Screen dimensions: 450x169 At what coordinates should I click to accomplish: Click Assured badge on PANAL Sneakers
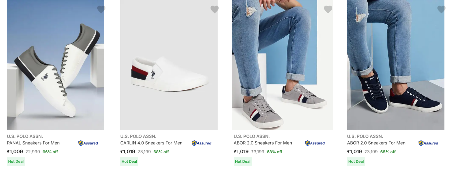click(x=88, y=143)
